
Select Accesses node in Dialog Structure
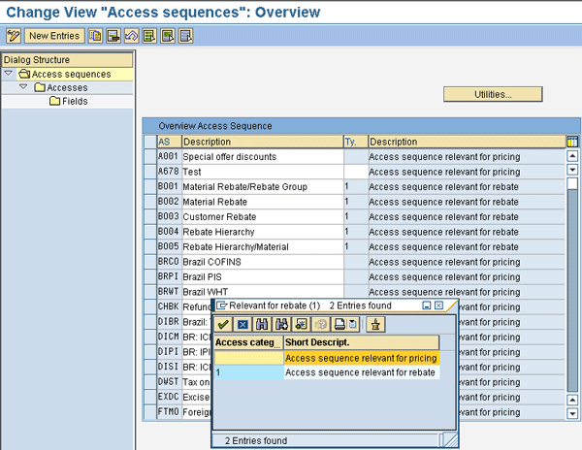click(68, 87)
